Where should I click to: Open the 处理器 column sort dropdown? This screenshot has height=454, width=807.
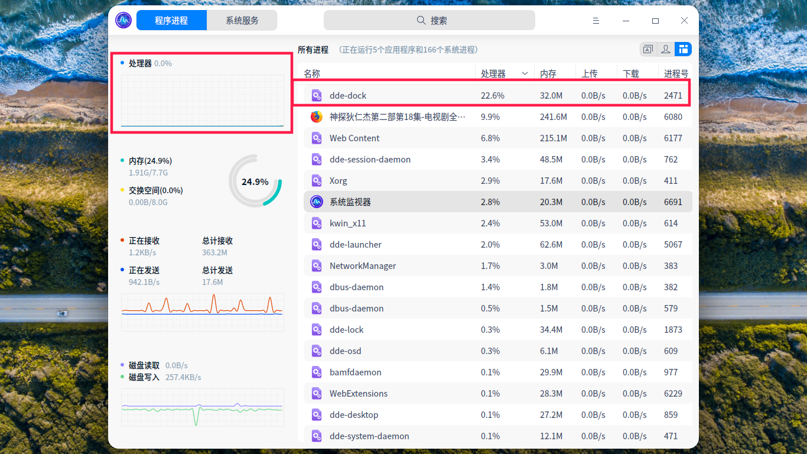pyautogui.click(x=525, y=73)
